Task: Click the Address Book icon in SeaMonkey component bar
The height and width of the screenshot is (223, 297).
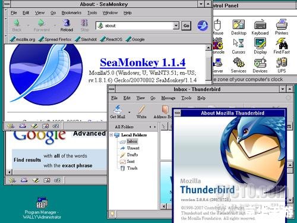Action: click(x=45, y=126)
